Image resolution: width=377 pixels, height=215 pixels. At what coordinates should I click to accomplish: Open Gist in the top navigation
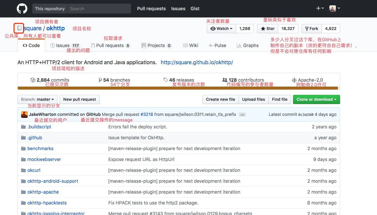(x=195, y=9)
